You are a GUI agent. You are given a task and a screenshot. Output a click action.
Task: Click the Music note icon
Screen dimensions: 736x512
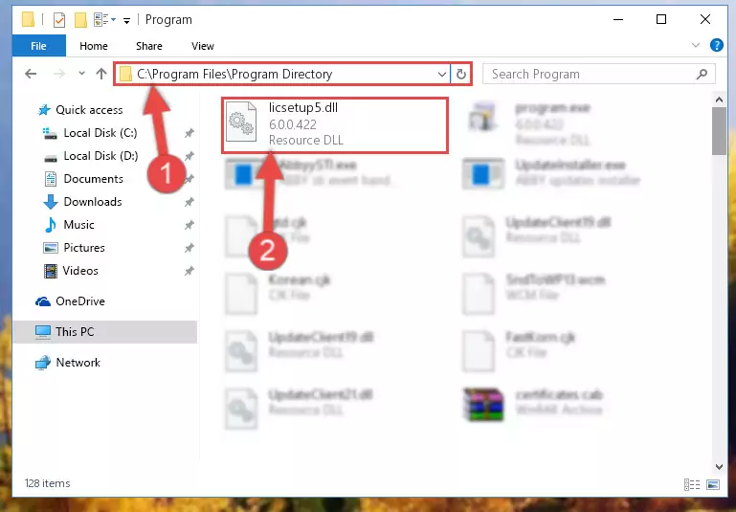coord(50,225)
